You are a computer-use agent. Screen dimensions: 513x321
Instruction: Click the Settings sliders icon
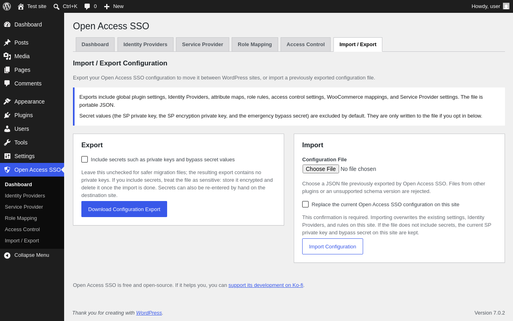[x=7, y=156]
